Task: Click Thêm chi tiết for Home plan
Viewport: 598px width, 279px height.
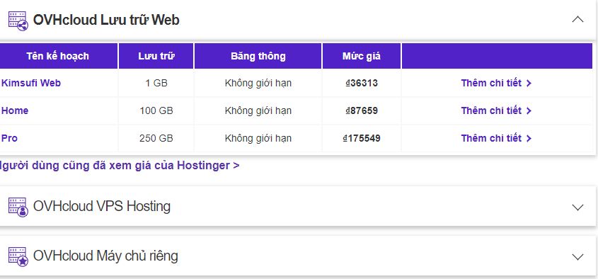Action: 496,110
